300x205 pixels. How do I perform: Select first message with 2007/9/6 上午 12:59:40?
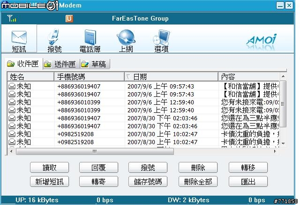tap(143, 102)
